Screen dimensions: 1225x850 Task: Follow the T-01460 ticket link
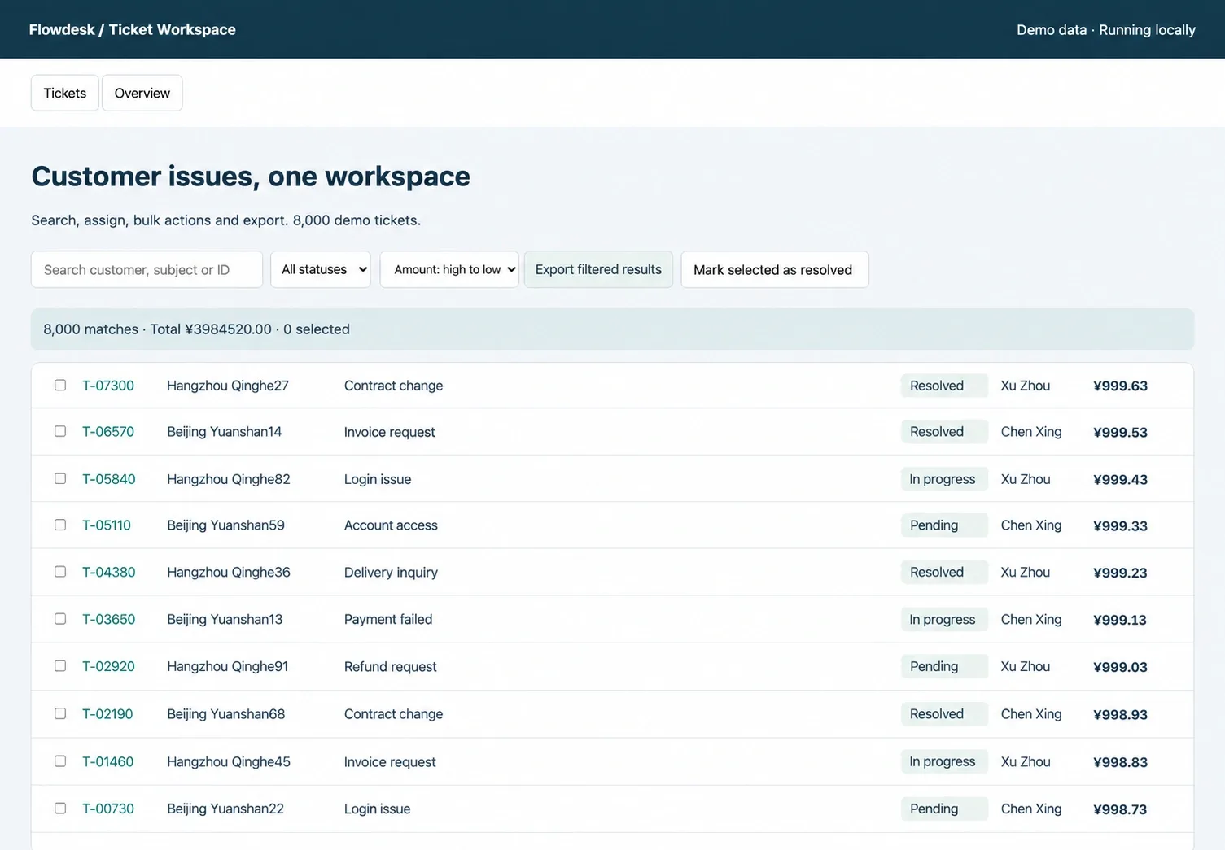[108, 762]
